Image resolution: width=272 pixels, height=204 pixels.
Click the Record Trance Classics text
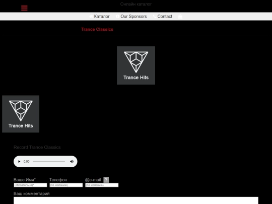pyautogui.click(x=37, y=147)
